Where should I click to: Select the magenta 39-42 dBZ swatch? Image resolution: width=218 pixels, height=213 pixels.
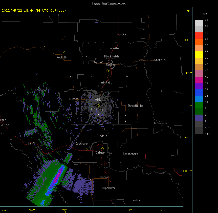click(x=199, y=80)
